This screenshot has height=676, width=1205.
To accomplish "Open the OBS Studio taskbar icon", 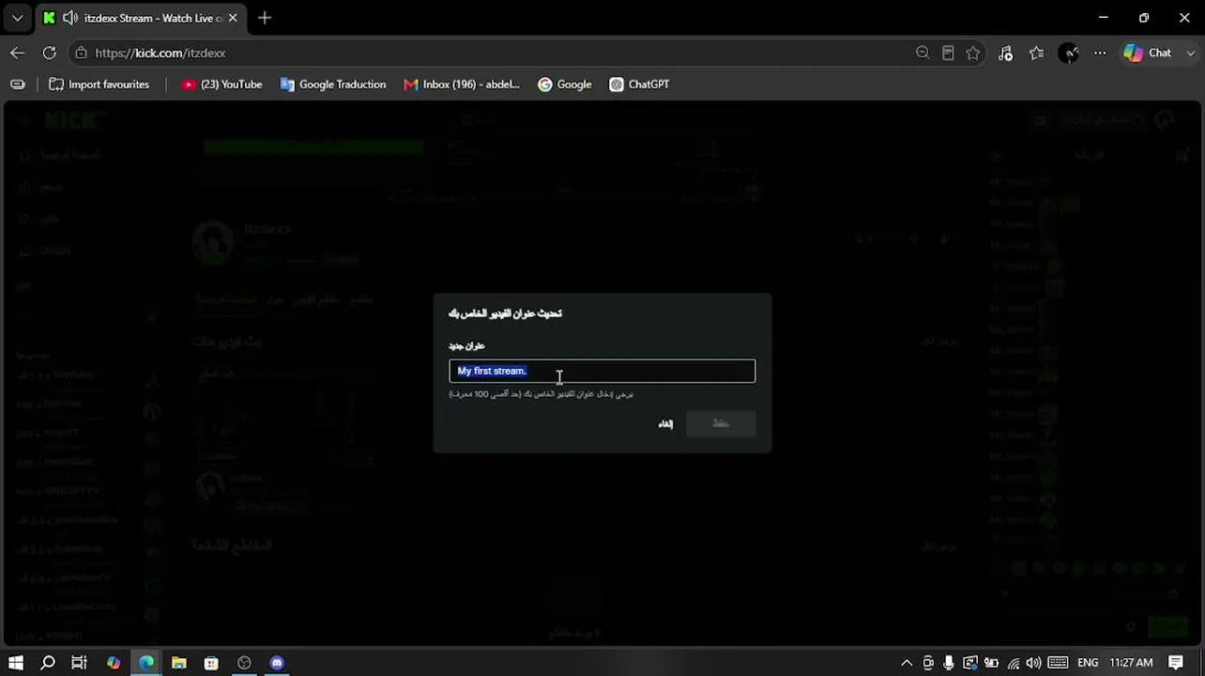I will pyautogui.click(x=244, y=663).
